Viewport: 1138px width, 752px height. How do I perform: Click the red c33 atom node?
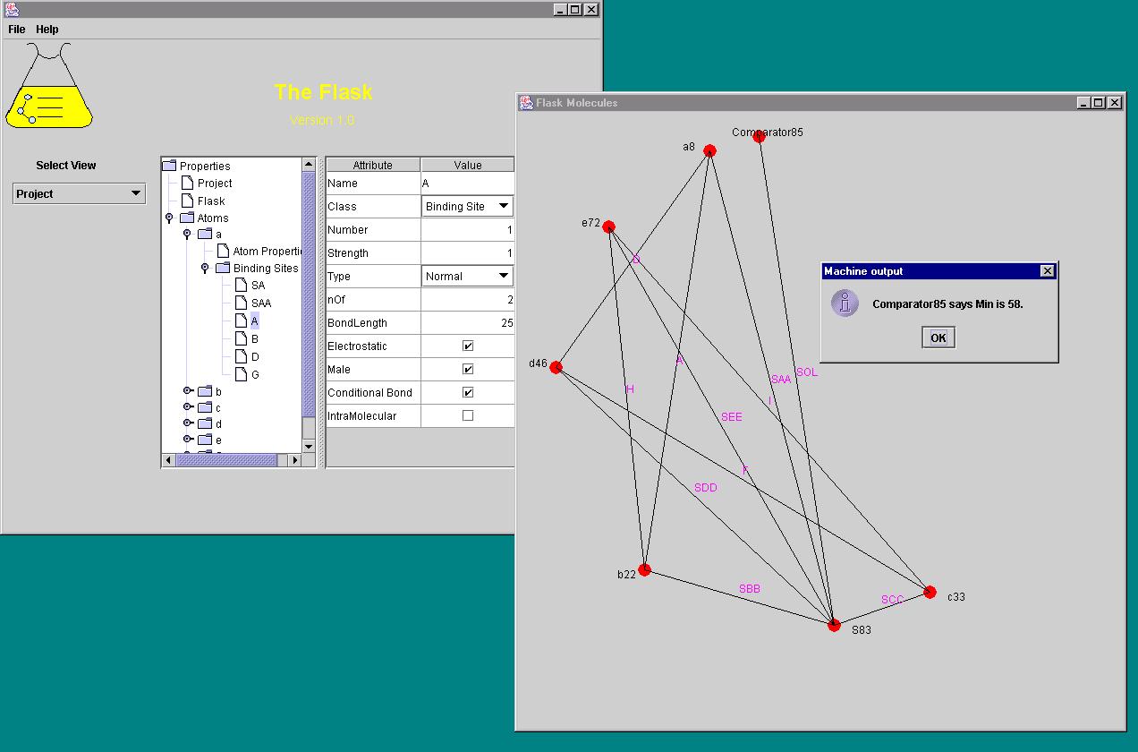point(930,592)
